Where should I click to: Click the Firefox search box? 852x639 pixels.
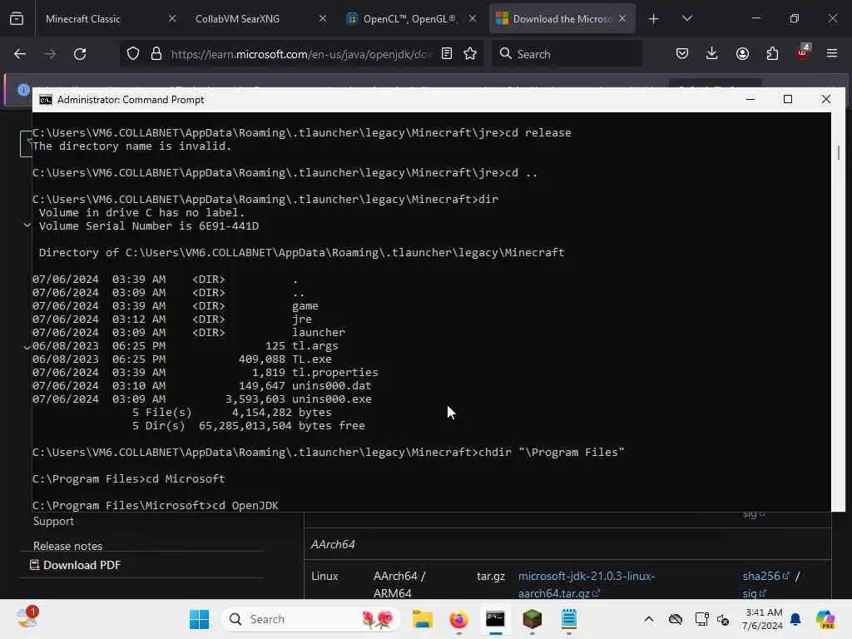coord(567,54)
